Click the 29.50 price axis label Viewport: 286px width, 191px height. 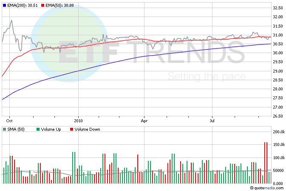(278, 62)
